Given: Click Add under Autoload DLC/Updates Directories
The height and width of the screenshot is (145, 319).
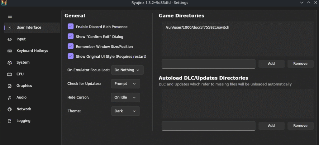Looking at the screenshot, I should [271, 126].
